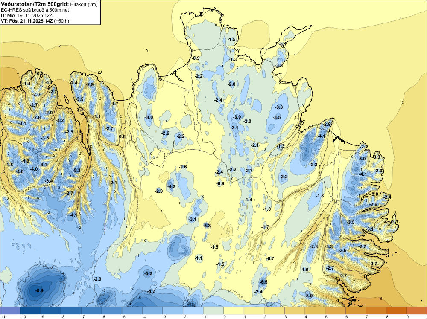
Task: Pick the legend swatch between -4 and -3
Action: (x=152, y=310)
